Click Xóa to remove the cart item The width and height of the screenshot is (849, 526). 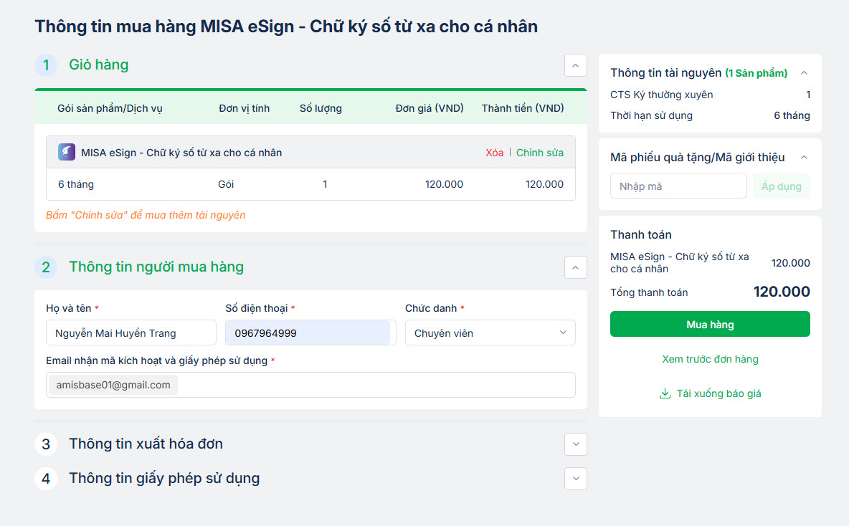[494, 153]
